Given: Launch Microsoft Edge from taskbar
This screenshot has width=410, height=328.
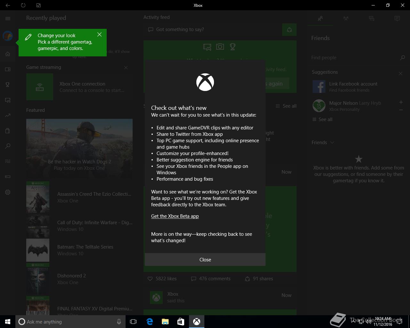Looking at the screenshot, I should point(150,322).
